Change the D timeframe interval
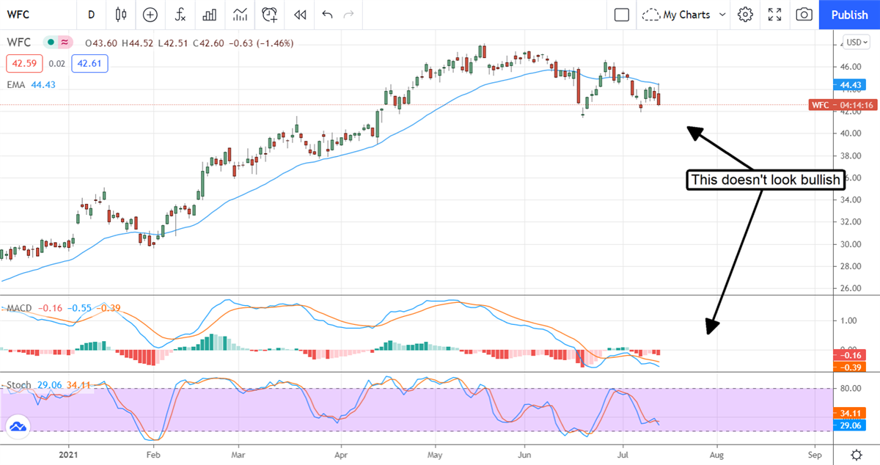 91,15
